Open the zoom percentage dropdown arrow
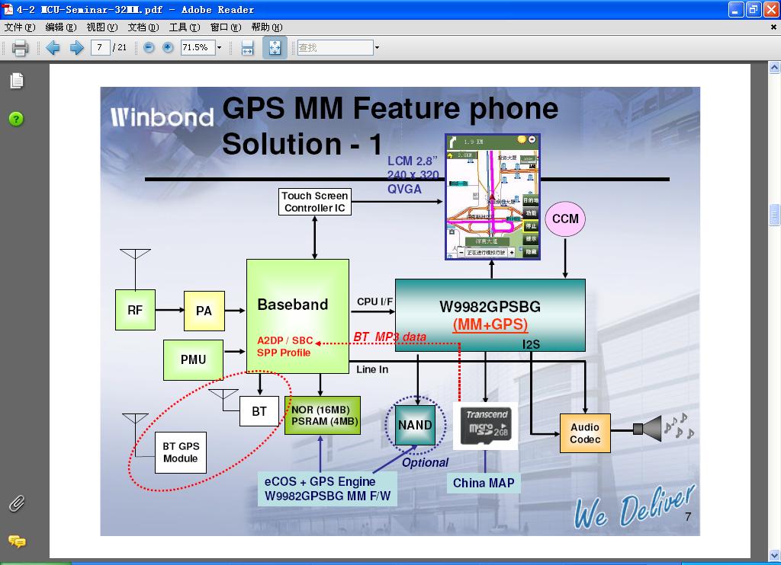781x565 pixels. [219, 48]
